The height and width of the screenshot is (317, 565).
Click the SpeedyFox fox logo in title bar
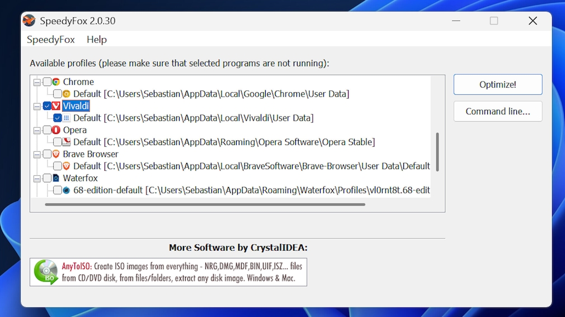29,21
